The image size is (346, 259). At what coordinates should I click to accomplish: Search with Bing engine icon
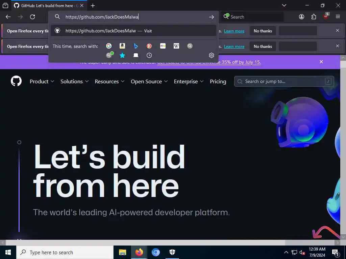pyautogui.click(x=136, y=46)
